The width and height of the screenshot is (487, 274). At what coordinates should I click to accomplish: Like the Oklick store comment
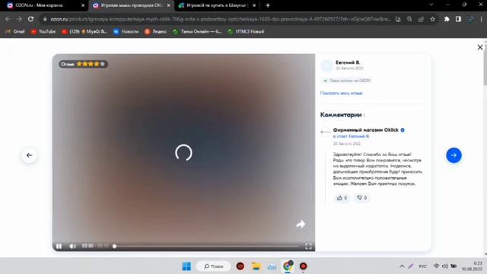342,198
